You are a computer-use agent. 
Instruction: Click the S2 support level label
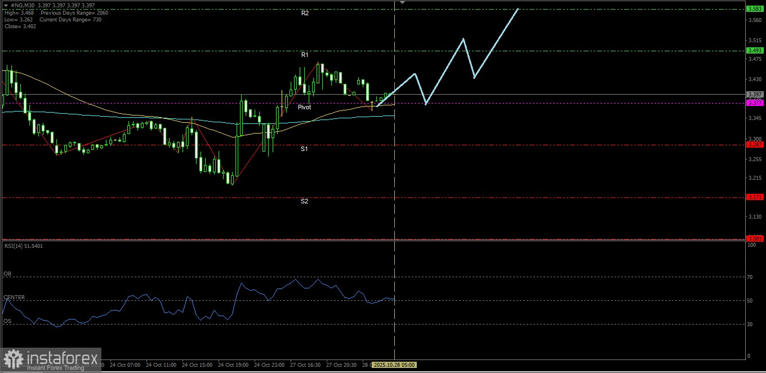(304, 201)
